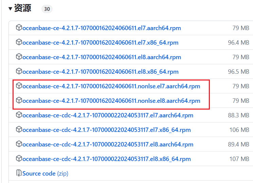The image size is (253, 183).
Task: Click the 96.4 MB file size text
Action: click(x=238, y=43)
